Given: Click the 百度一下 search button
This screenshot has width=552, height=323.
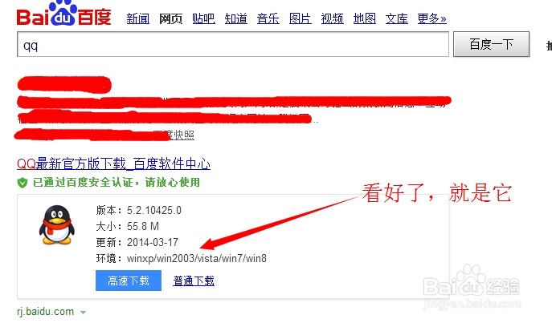Looking at the screenshot, I should point(491,44).
